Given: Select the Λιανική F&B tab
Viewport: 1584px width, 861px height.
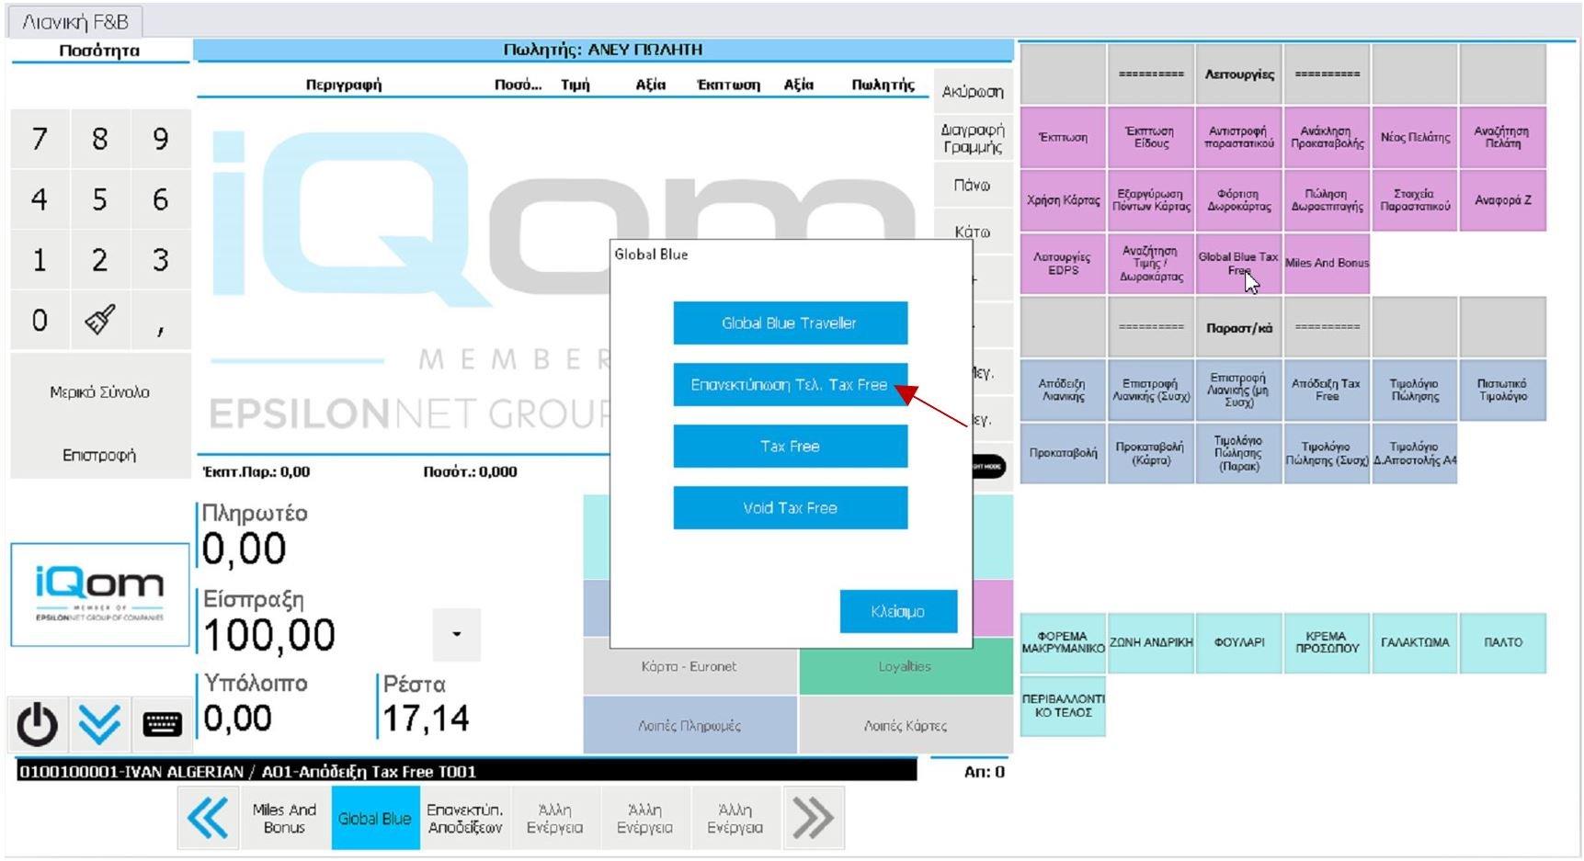Looking at the screenshot, I should tap(75, 22).
